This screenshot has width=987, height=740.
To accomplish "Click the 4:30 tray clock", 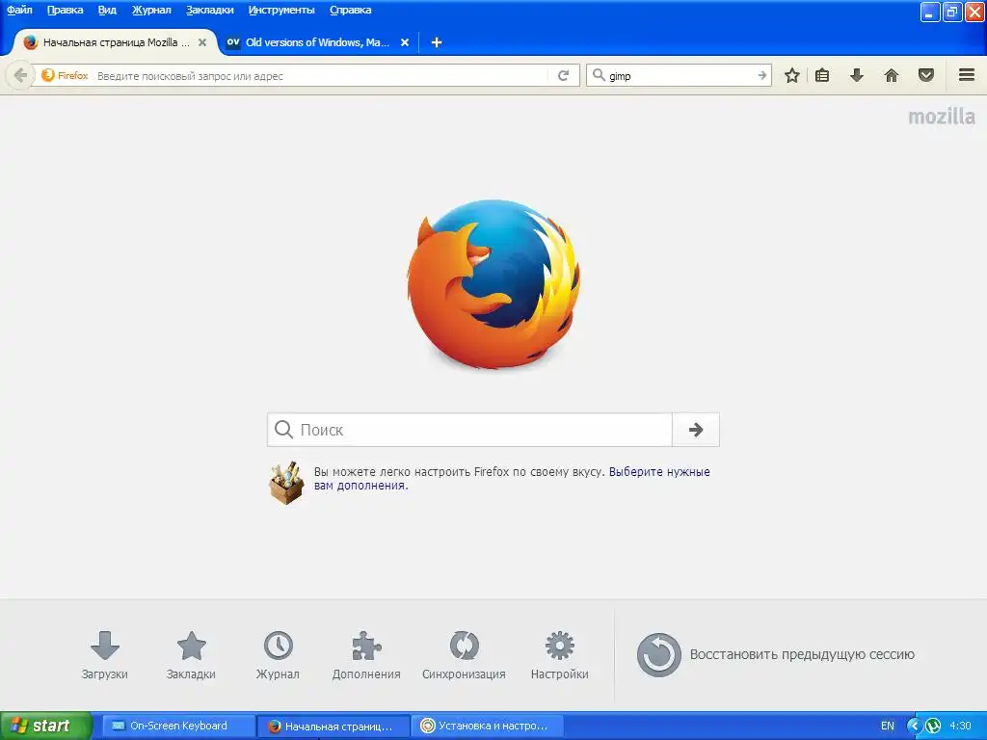I will 960,726.
